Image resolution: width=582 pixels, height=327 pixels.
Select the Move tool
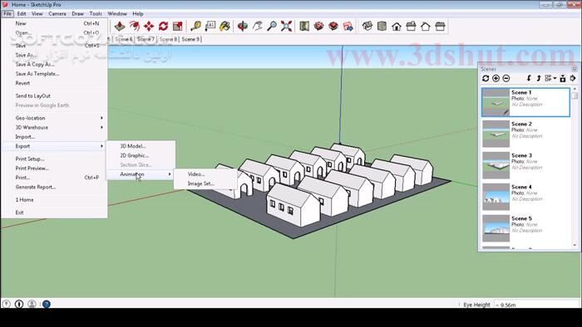(149, 26)
